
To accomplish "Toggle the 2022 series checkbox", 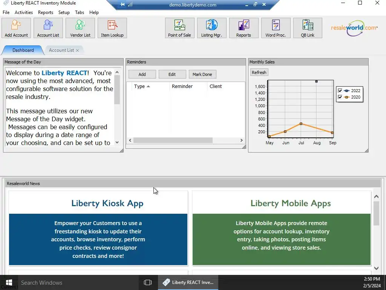I will [340, 91].
